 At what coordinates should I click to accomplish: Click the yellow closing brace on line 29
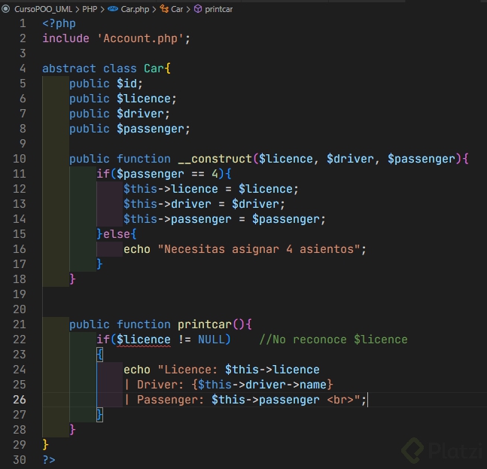point(46,445)
